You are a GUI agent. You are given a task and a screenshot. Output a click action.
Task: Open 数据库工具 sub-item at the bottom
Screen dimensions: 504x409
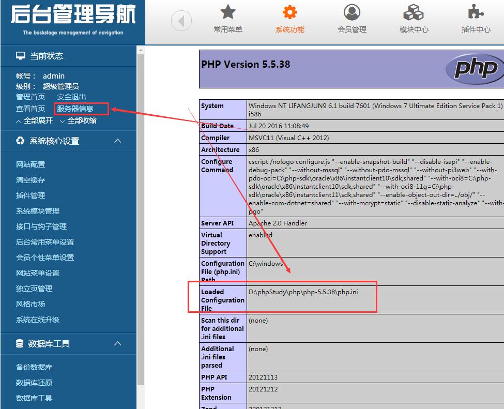point(34,398)
